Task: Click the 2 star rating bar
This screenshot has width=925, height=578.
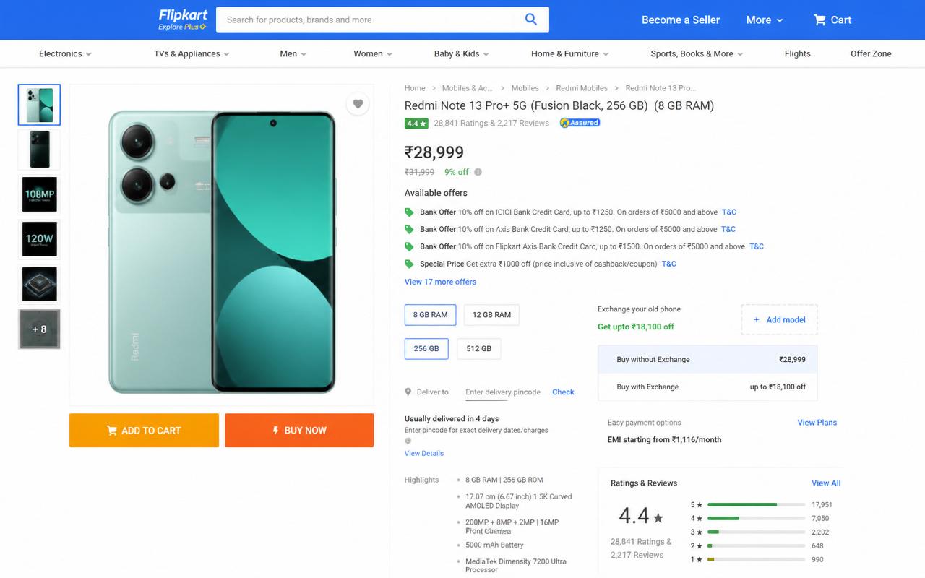Action: (756, 545)
